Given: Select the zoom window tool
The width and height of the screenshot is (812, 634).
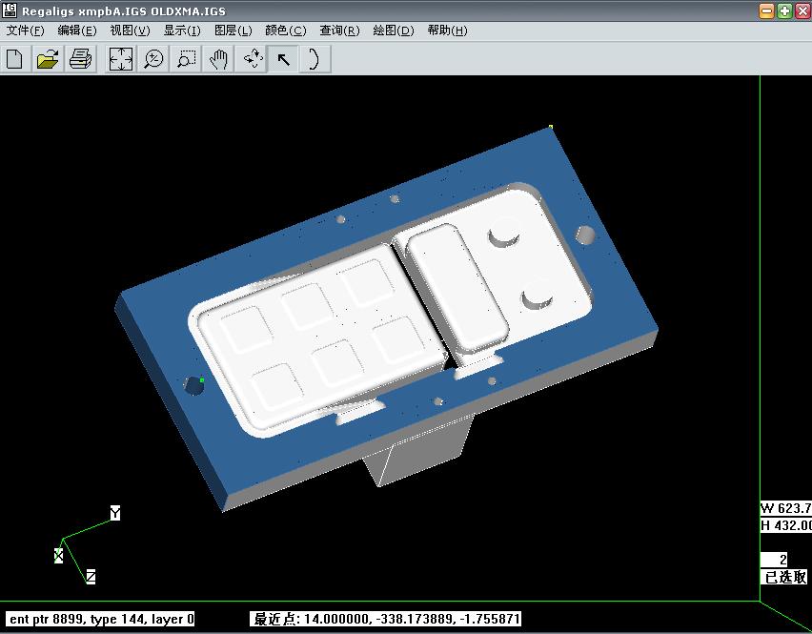Looking at the screenshot, I should [x=186, y=58].
